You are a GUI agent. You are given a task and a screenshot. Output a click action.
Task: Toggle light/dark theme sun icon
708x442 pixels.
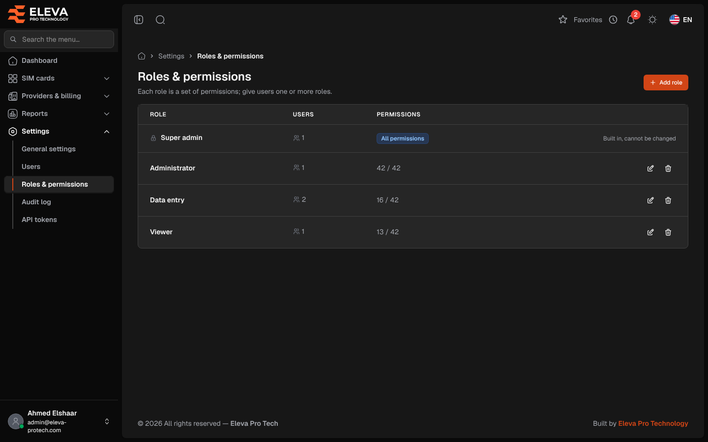[x=652, y=20]
